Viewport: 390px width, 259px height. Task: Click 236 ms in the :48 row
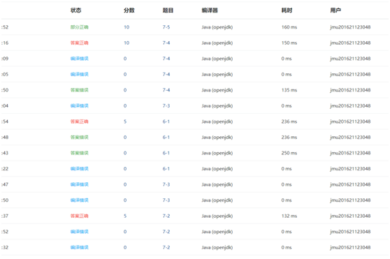(289, 138)
